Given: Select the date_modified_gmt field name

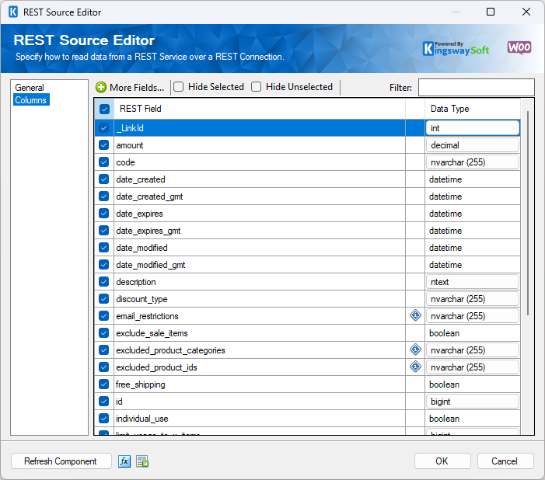Looking at the screenshot, I should coord(151,265).
